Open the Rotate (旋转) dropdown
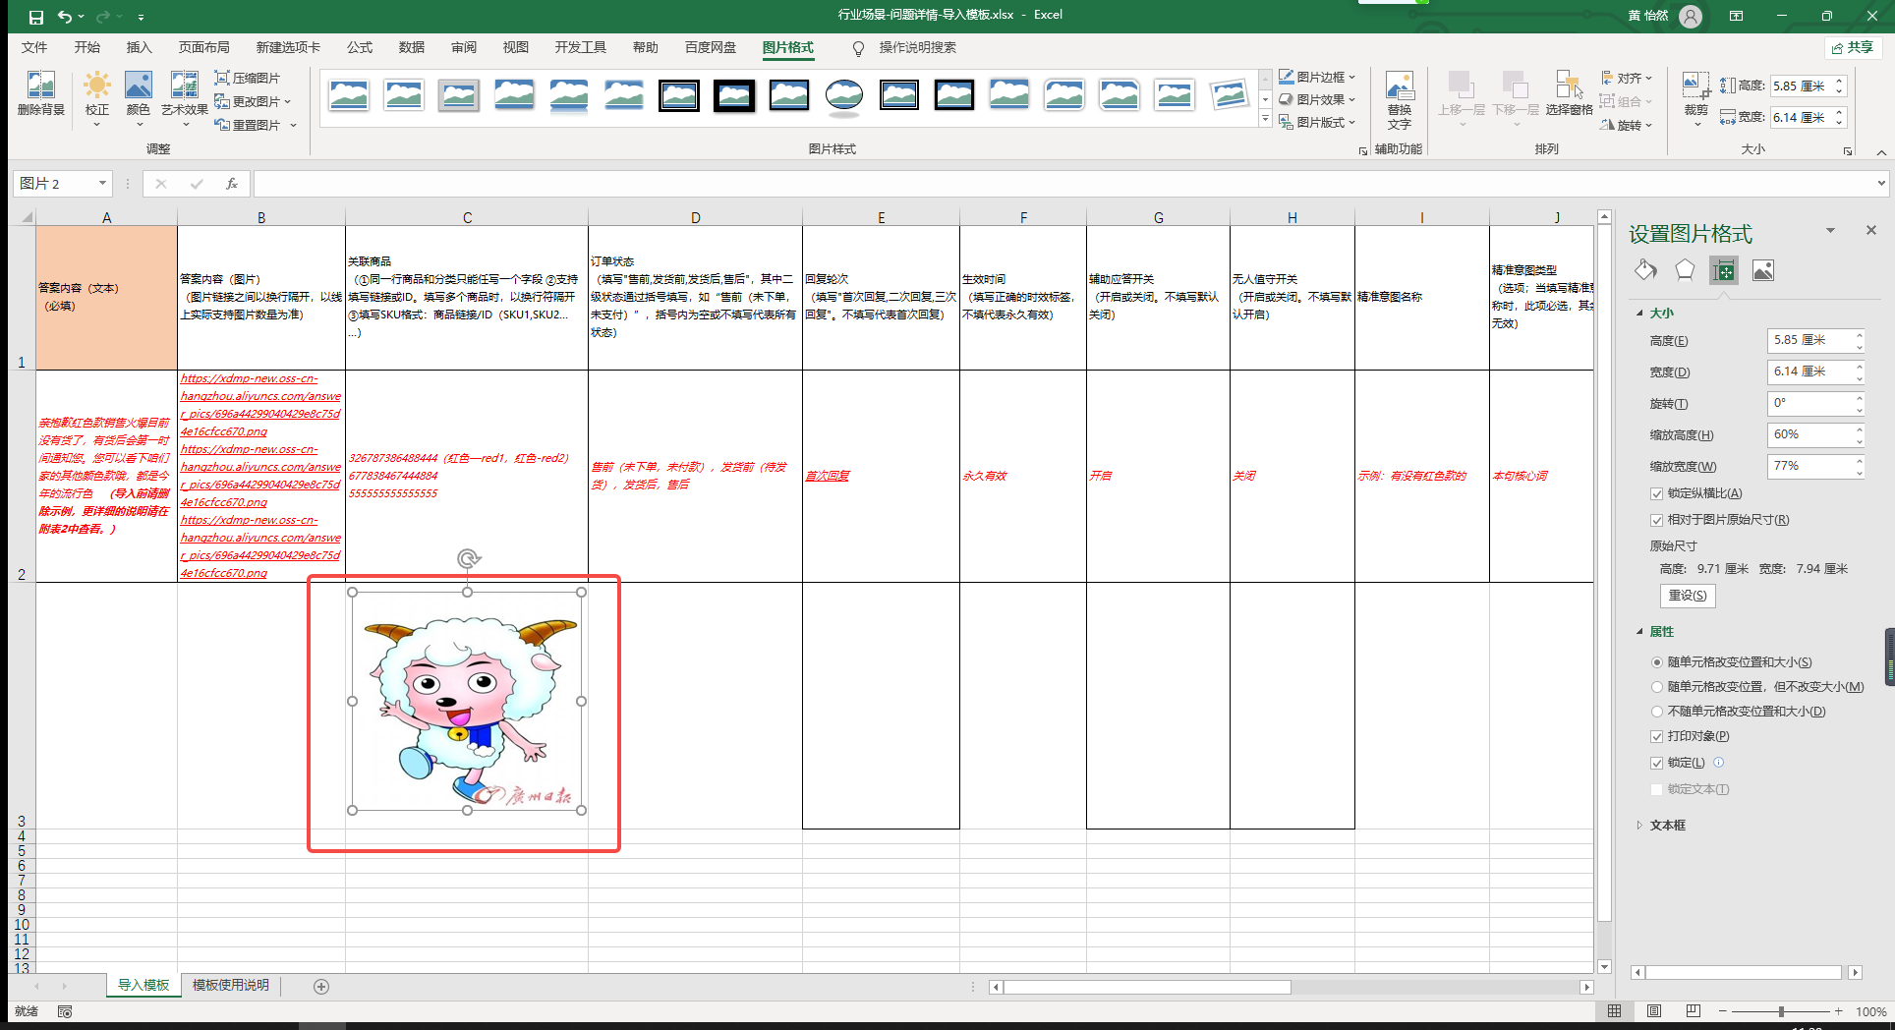 pos(1627,125)
